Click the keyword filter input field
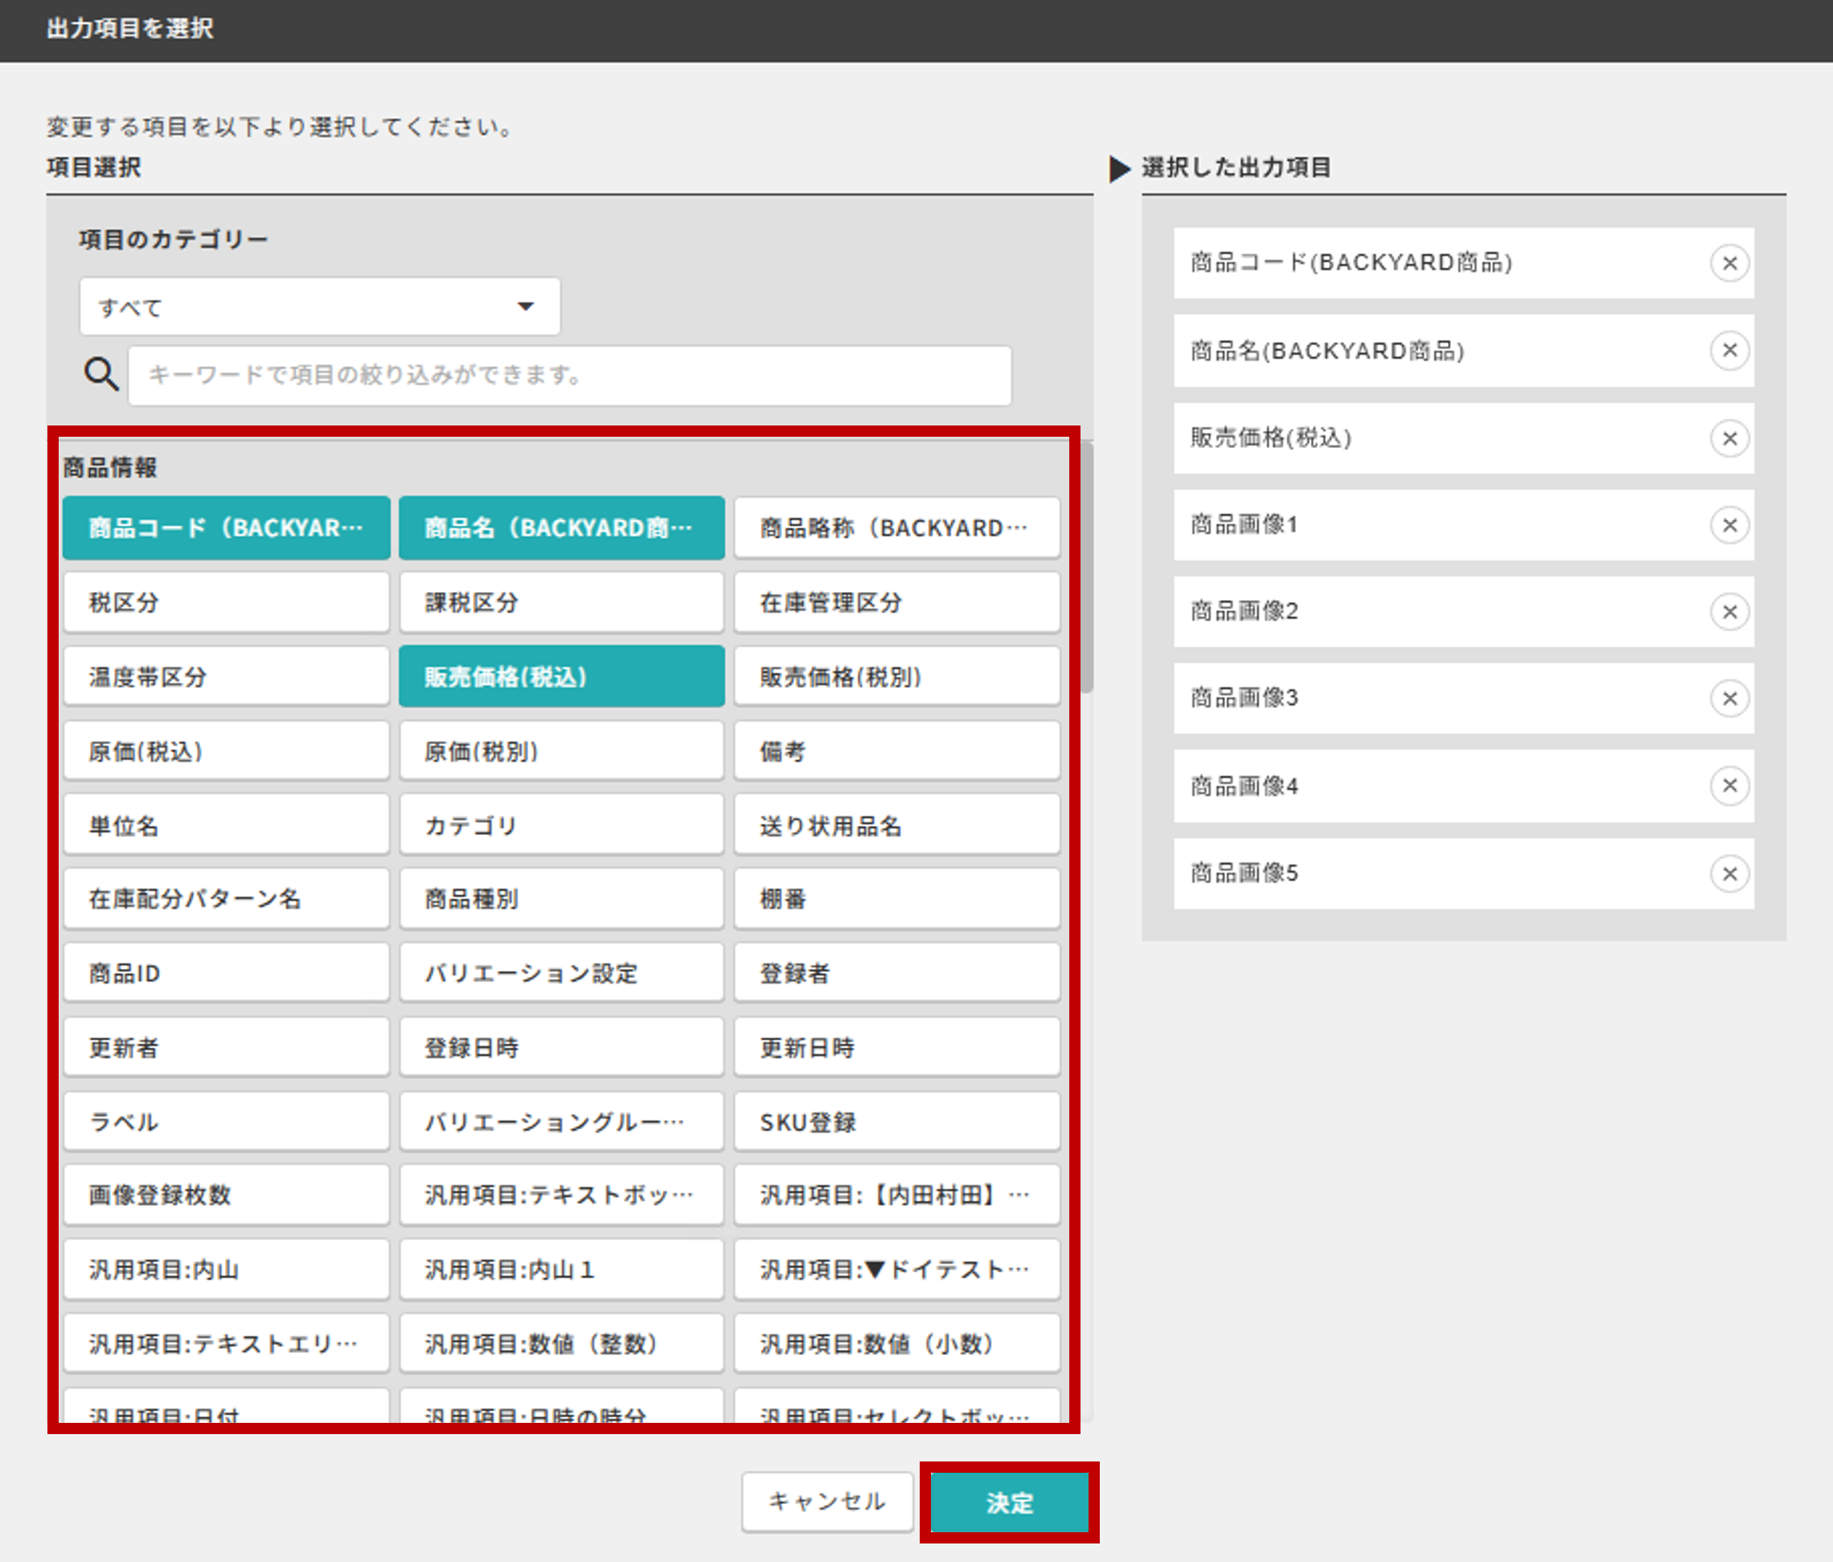1833x1562 pixels. click(570, 376)
